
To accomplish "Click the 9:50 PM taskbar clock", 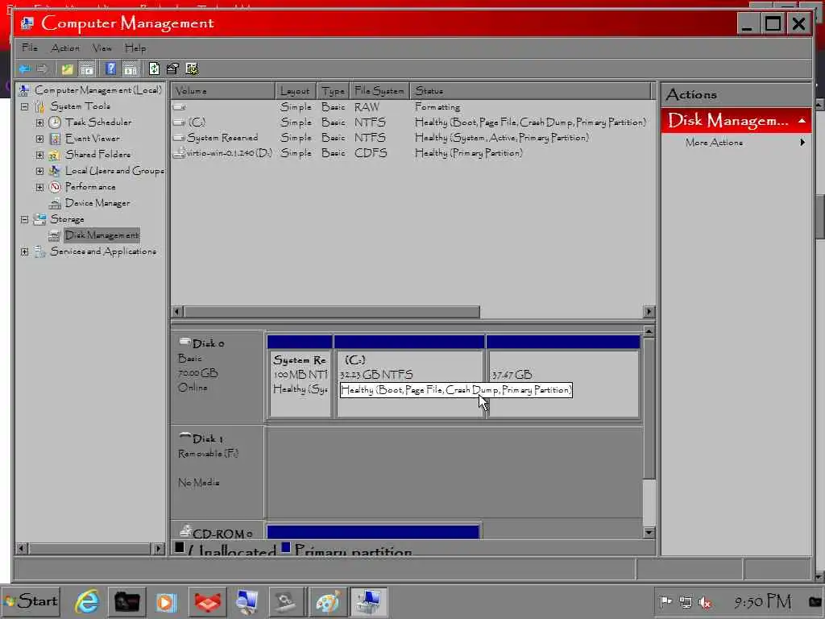I will pos(762,601).
